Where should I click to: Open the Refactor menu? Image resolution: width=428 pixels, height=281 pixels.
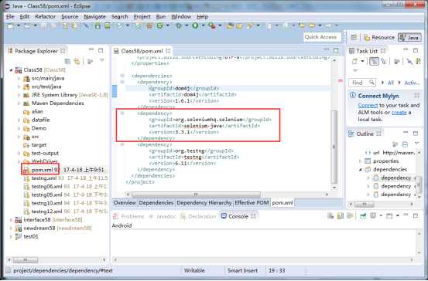pos(45,17)
